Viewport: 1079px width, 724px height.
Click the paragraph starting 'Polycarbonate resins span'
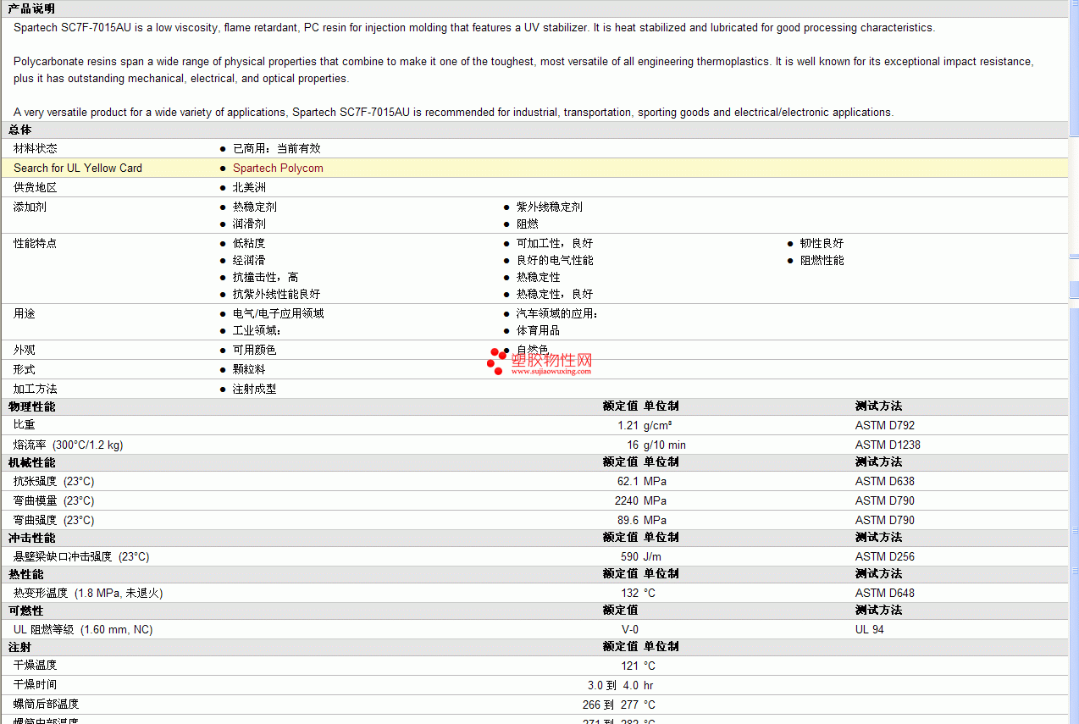(x=523, y=69)
